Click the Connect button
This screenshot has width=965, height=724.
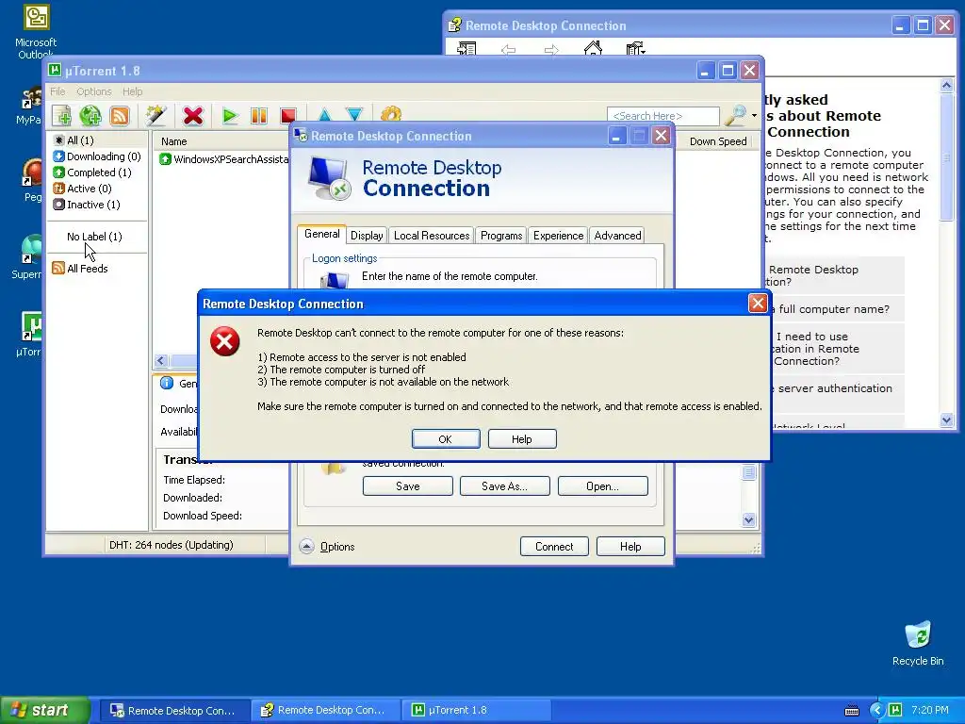(x=554, y=546)
